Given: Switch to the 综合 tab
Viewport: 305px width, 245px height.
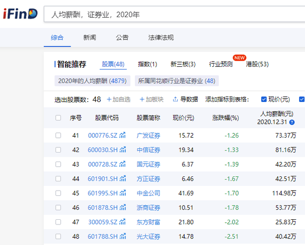Looking at the screenshot, I should [x=57, y=37].
